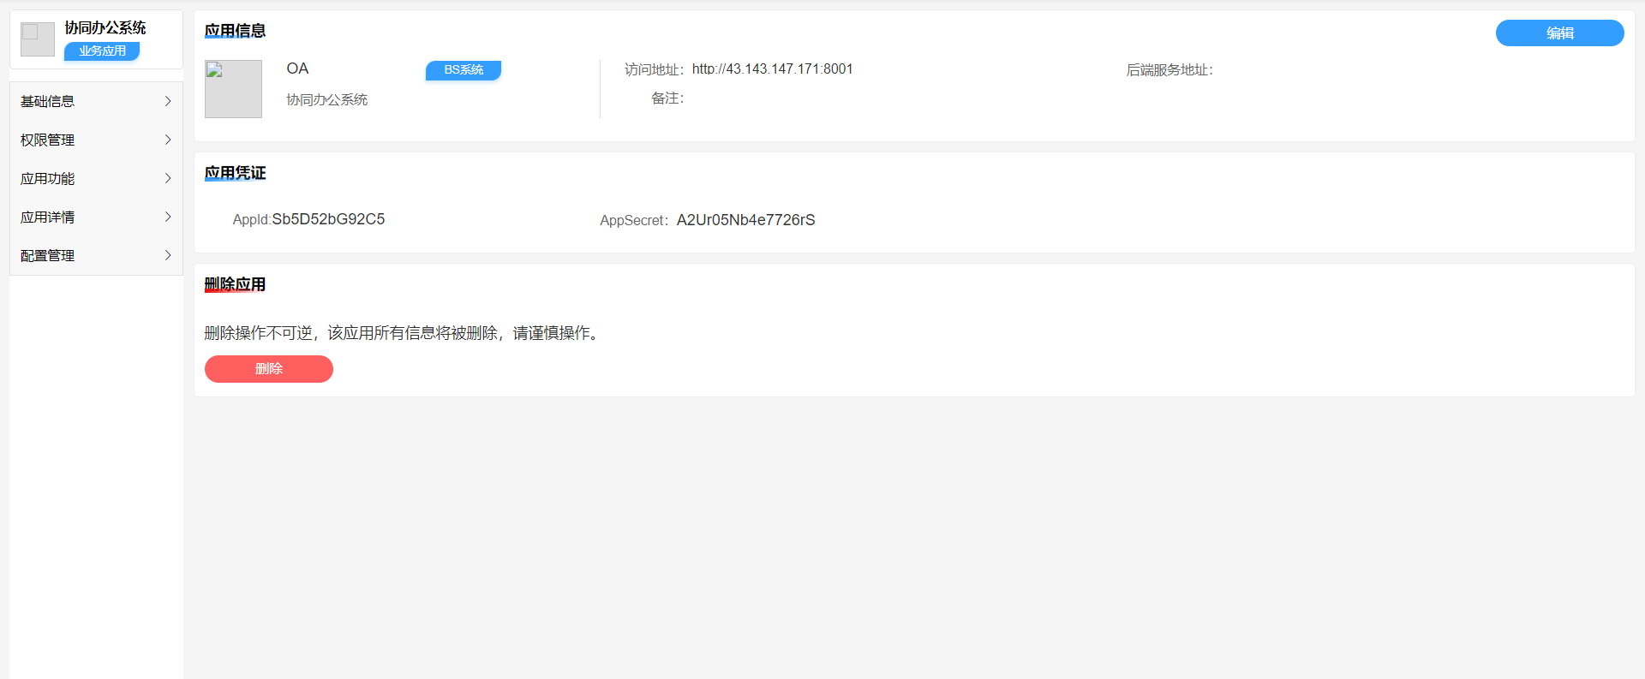Click the 业务应用 tag in the sidebar
Viewport: 1645px width, 679px height.
point(102,51)
